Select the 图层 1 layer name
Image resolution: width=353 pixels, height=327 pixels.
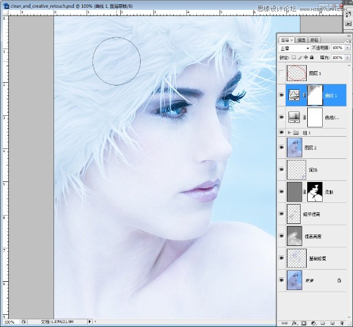tap(315, 73)
